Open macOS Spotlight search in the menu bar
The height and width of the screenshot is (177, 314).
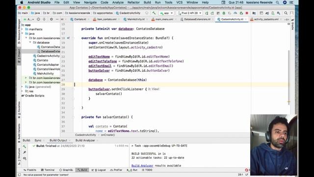point(277,2)
